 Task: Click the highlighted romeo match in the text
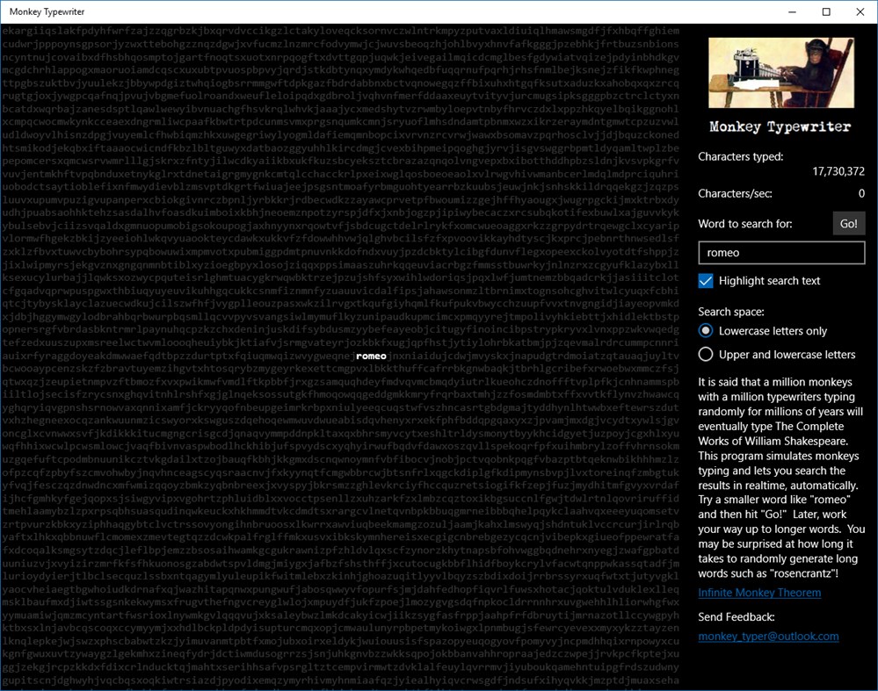(371, 356)
